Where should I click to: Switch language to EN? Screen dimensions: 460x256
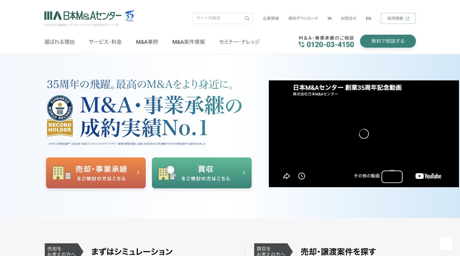(368, 18)
